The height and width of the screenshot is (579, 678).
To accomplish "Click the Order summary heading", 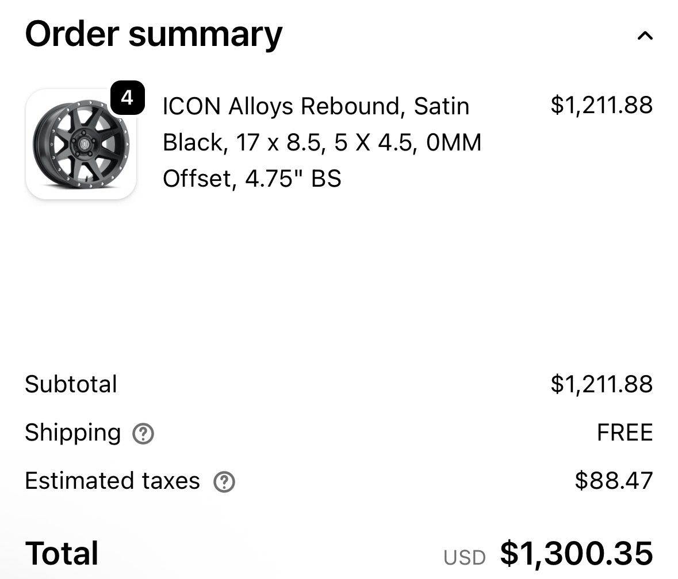I will tap(154, 34).
